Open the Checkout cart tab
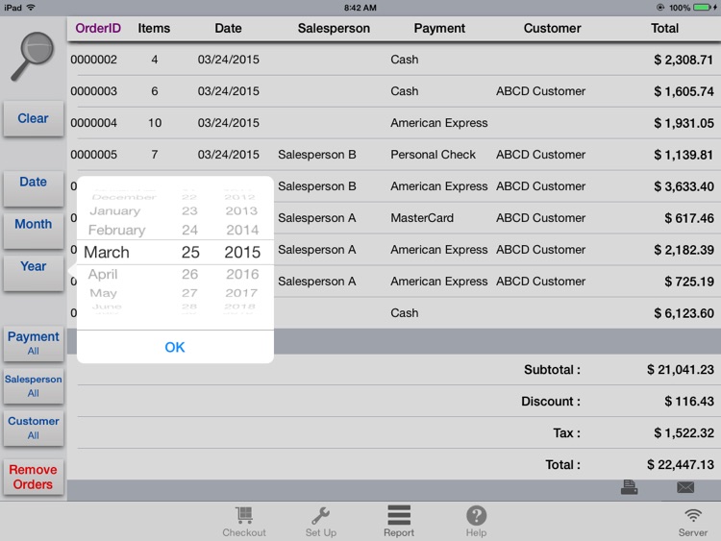Image resolution: width=721 pixels, height=541 pixels. (244, 522)
